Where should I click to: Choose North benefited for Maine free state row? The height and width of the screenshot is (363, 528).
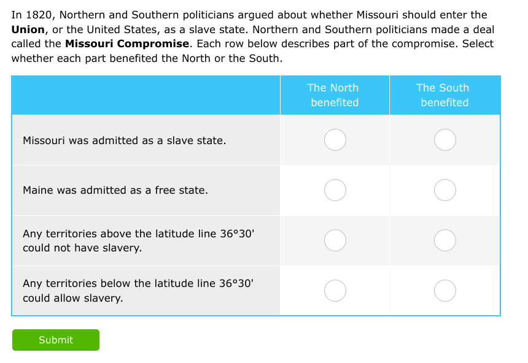point(335,190)
